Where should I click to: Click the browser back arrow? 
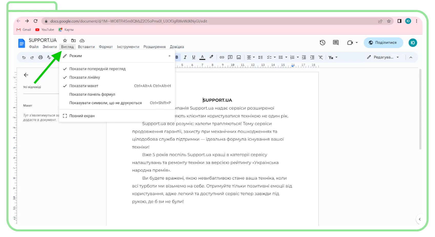point(18,21)
